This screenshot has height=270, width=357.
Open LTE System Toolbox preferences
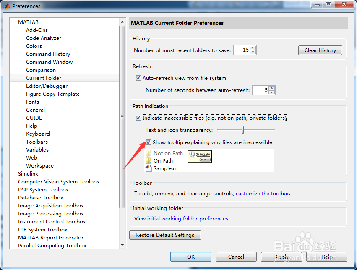pyautogui.click(x=42, y=229)
